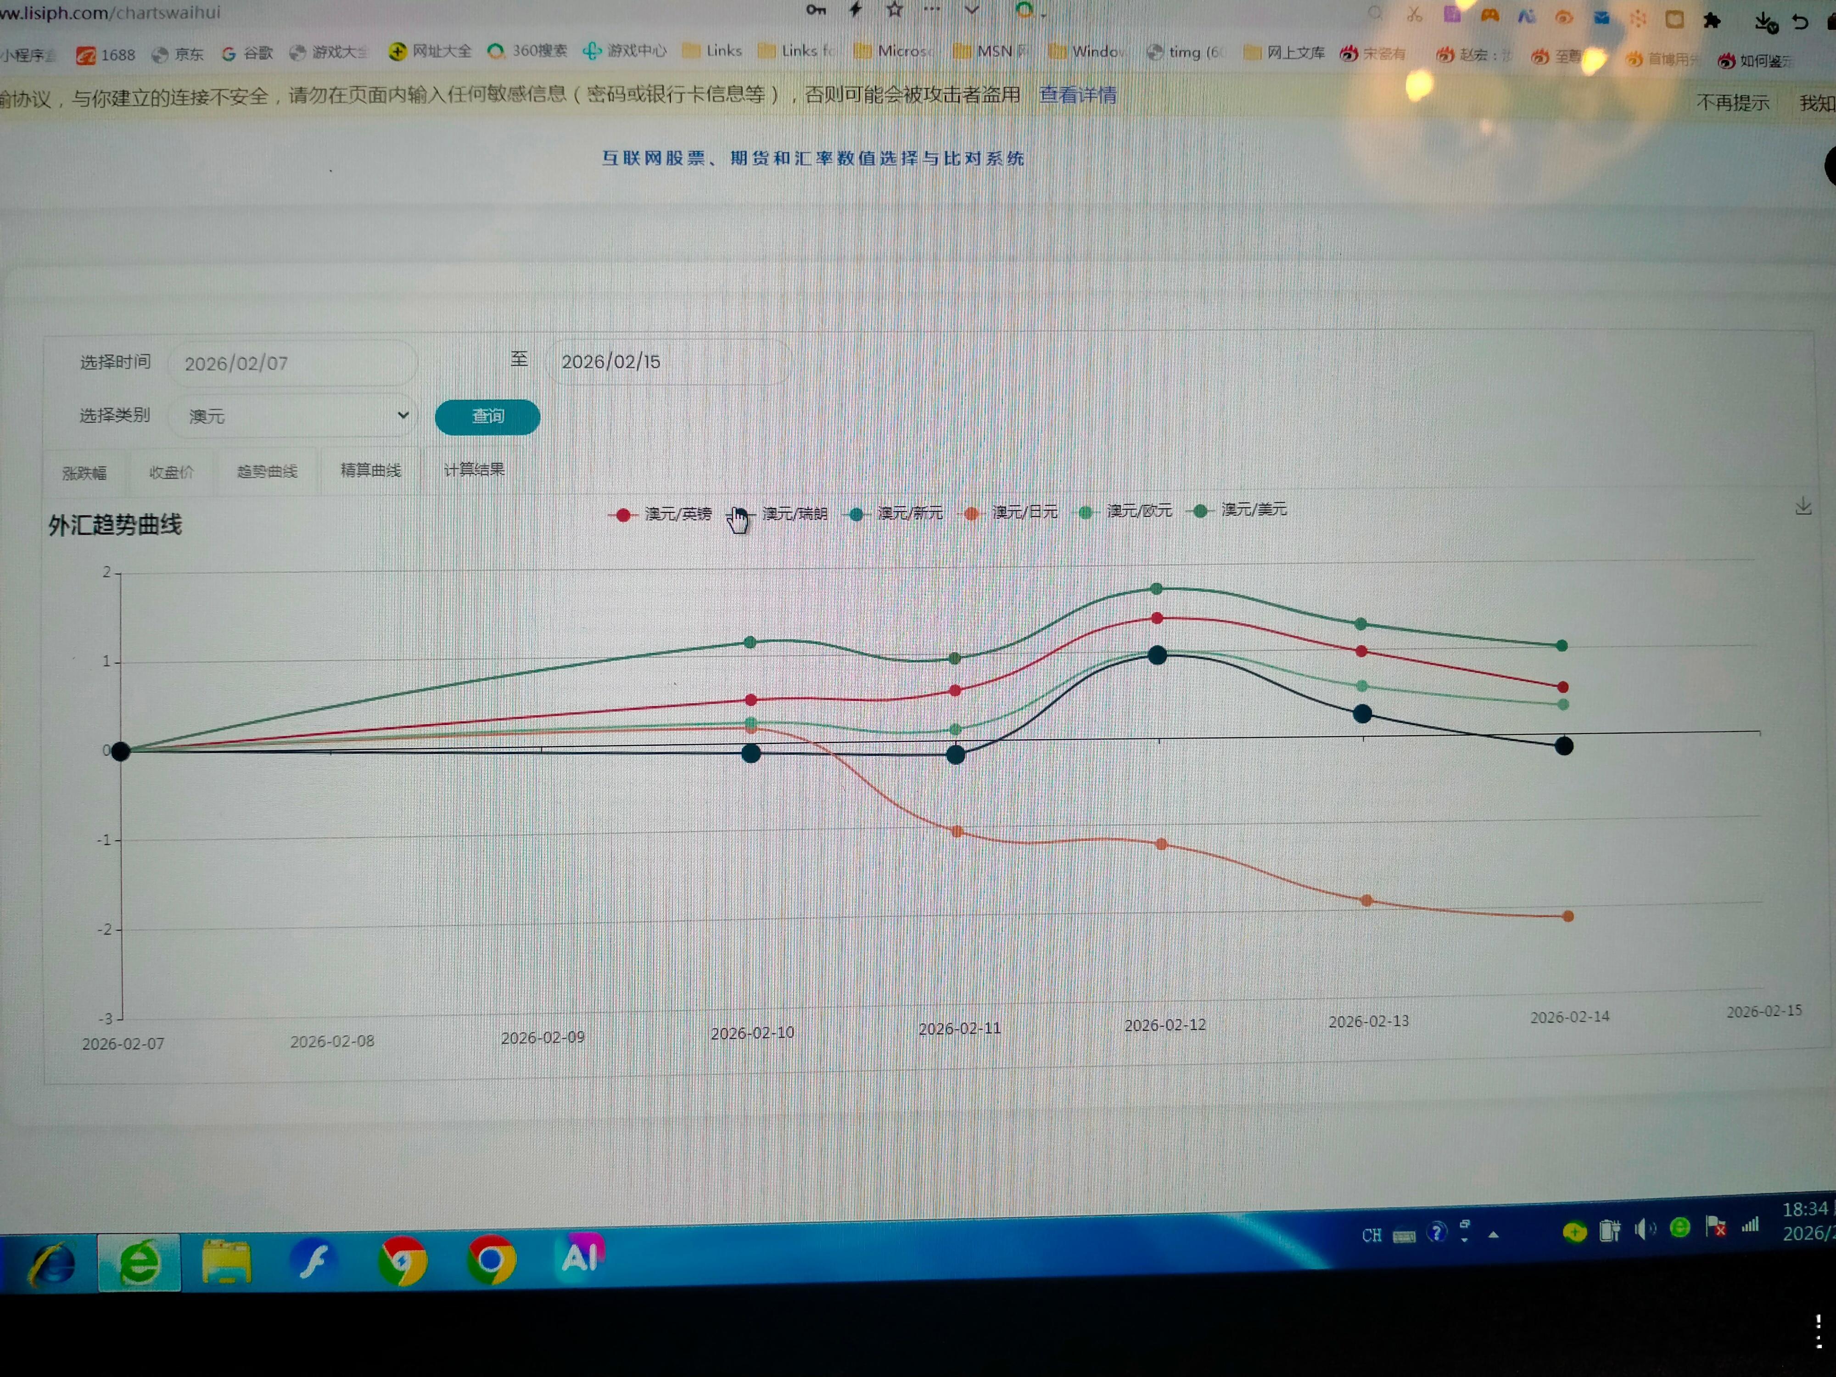Expand the Links bookmarks folder
This screenshot has width=1836, height=1377.
pos(712,50)
